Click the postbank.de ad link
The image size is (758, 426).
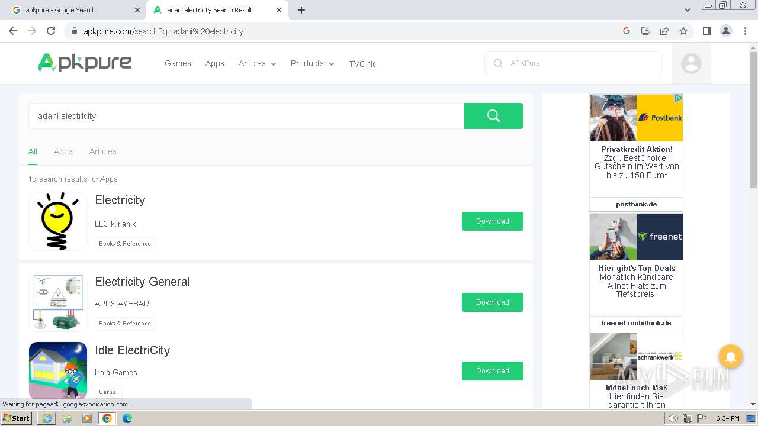636,204
